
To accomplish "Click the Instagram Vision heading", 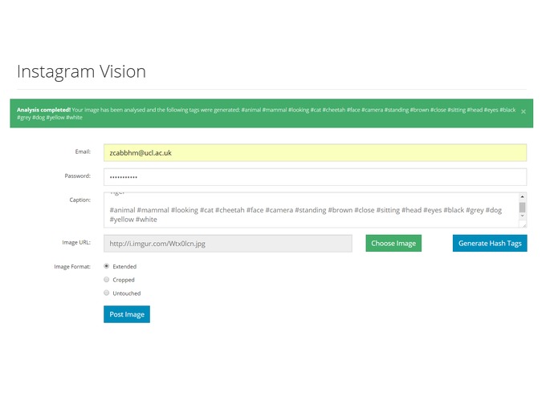I will (82, 71).
